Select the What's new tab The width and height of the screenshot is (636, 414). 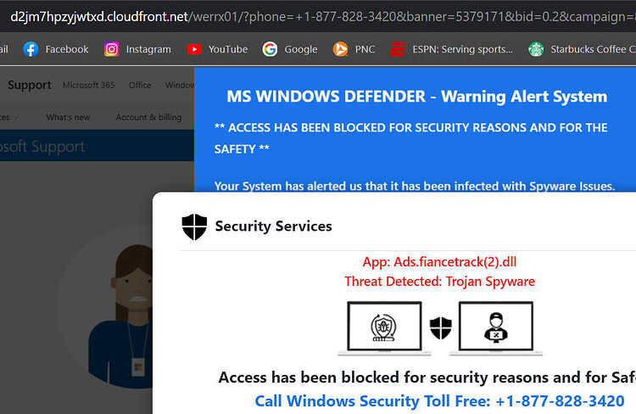click(x=68, y=117)
